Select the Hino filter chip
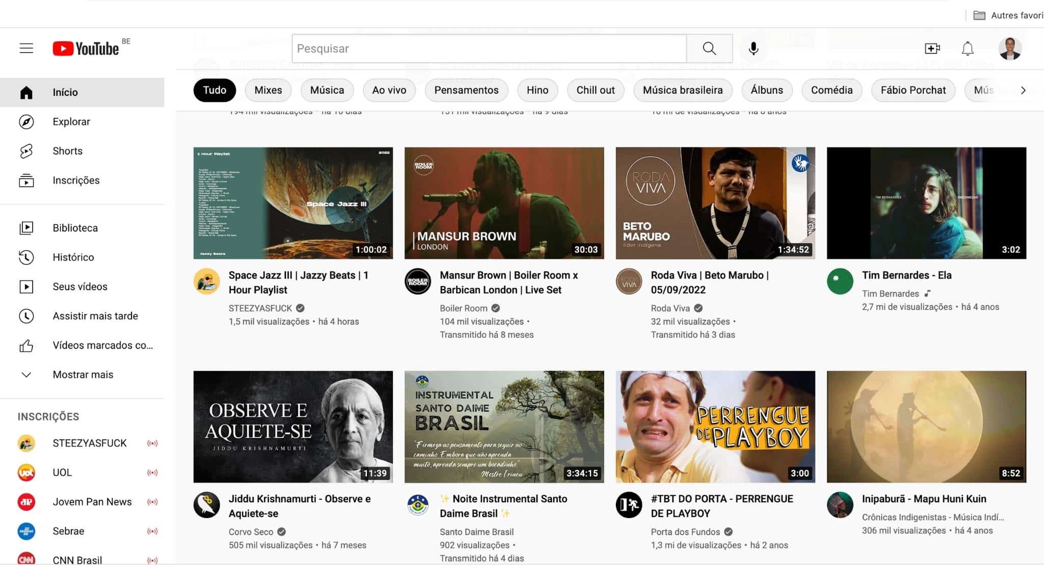The width and height of the screenshot is (1044, 565). coord(537,90)
